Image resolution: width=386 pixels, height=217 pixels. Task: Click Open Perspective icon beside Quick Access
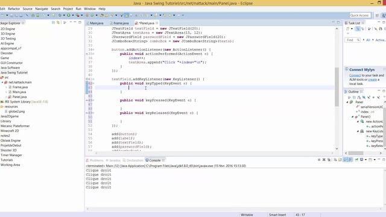coord(377,15)
